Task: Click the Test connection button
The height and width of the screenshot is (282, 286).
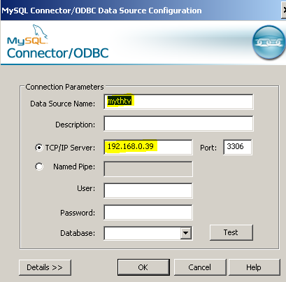Action: coord(231,232)
